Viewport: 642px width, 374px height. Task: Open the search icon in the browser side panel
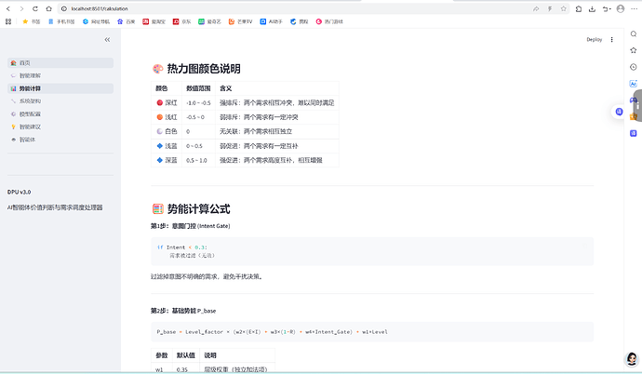click(633, 34)
